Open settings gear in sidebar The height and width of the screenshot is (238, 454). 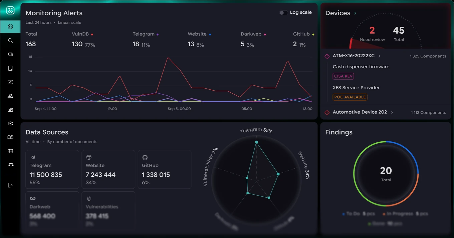pos(10,124)
